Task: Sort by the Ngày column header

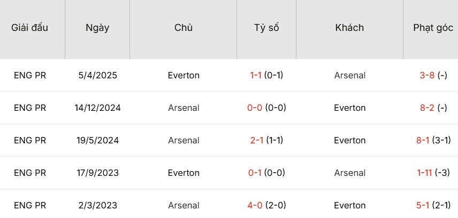Action: (97, 28)
